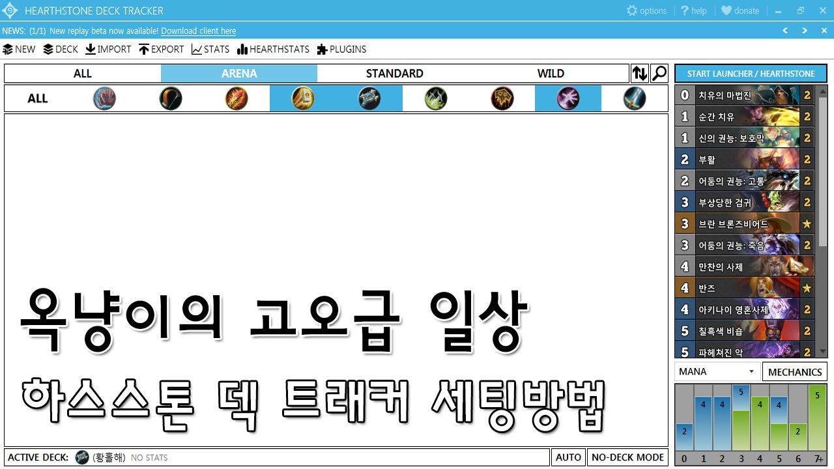Screen dimensions: 834x469
Task: Select the 칠흑색 비숍 card row
Action: (x=745, y=331)
